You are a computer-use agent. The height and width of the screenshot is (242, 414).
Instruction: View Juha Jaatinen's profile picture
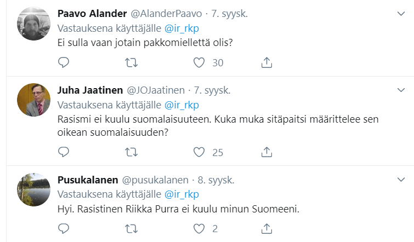pos(34,100)
